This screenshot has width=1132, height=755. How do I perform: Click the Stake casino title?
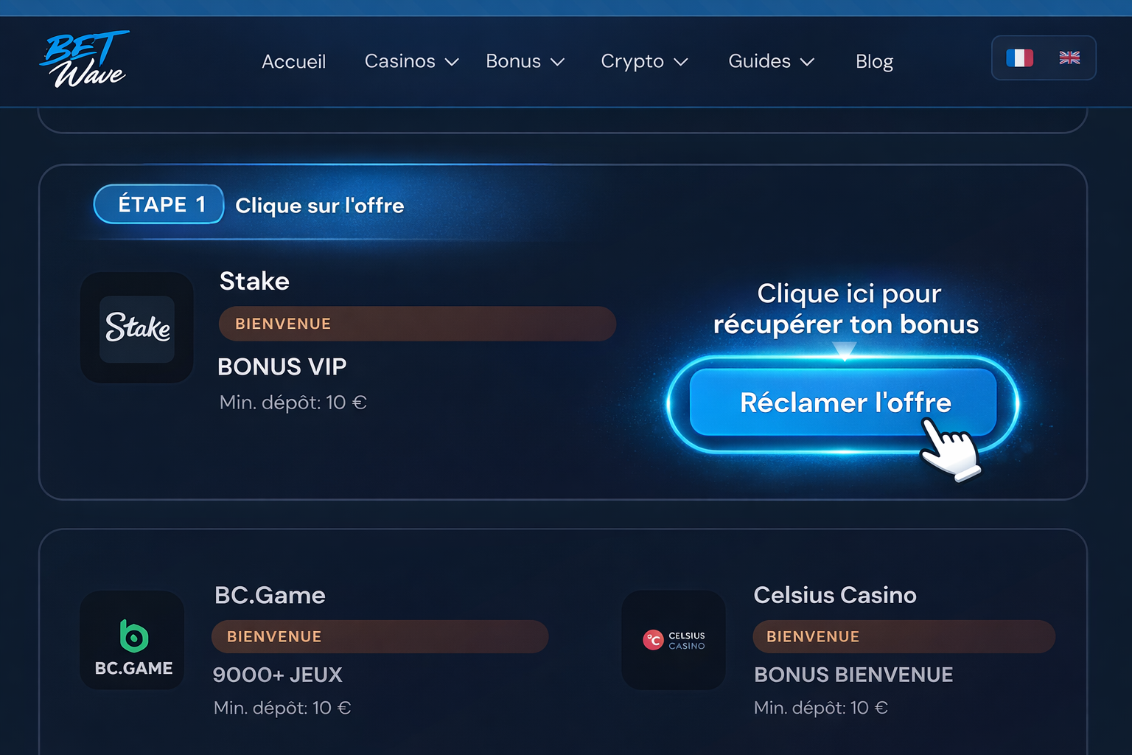point(254,281)
